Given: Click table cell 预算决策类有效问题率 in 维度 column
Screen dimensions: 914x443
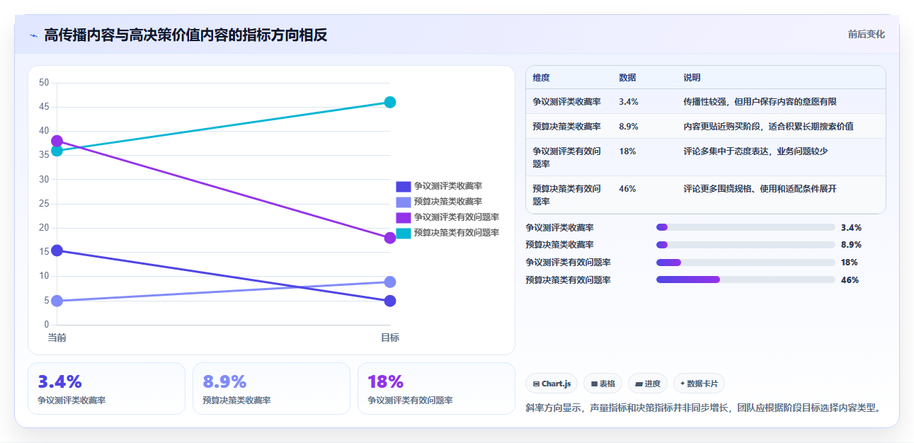Looking at the screenshot, I should pos(567,195).
